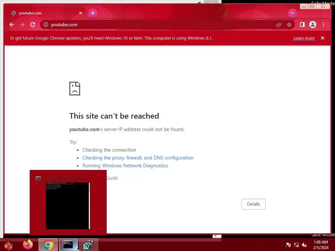Open the network status tray icon
The image size is (335, 251).
point(296,245)
